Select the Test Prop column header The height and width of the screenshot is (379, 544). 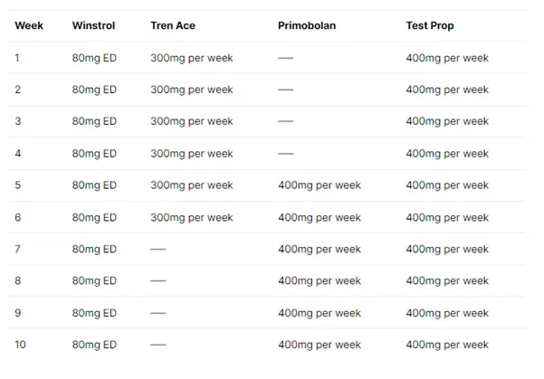click(x=430, y=26)
